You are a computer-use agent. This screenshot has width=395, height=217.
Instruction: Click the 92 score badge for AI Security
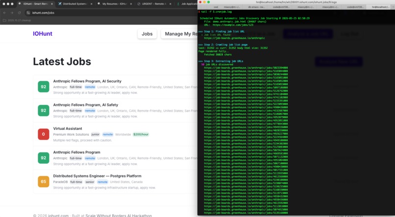(44, 87)
